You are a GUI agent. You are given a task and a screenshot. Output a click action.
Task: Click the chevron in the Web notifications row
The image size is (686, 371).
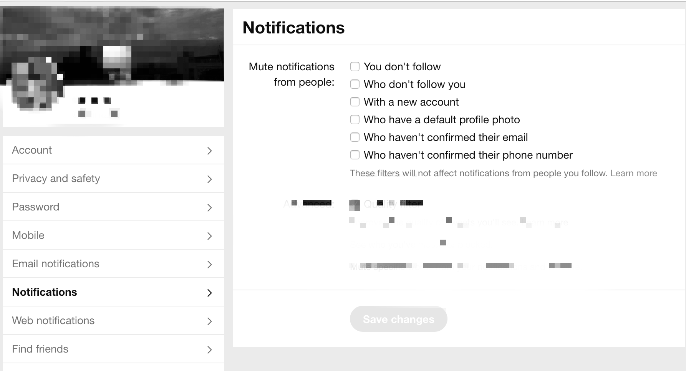(x=209, y=321)
